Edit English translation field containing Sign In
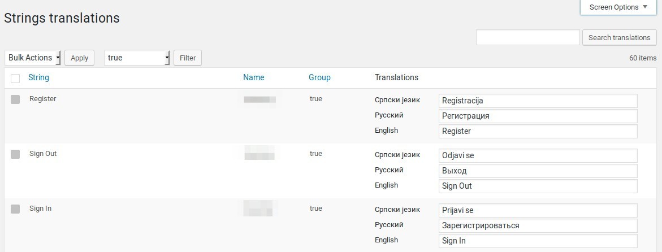662x252 pixels. coord(538,241)
